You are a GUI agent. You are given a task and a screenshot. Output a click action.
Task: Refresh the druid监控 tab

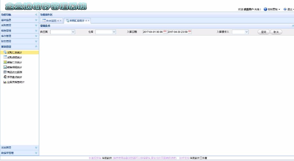58,21
